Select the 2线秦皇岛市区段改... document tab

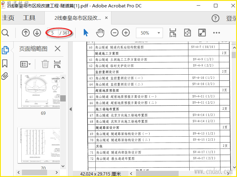click(x=78, y=18)
